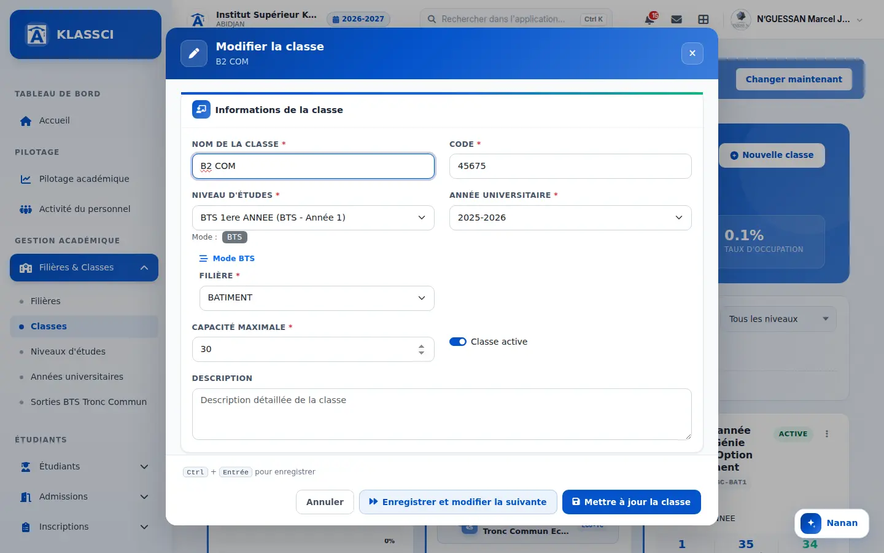This screenshot has height=553, width=884.
Task: Click the Description text area
Action: (442, 414)
